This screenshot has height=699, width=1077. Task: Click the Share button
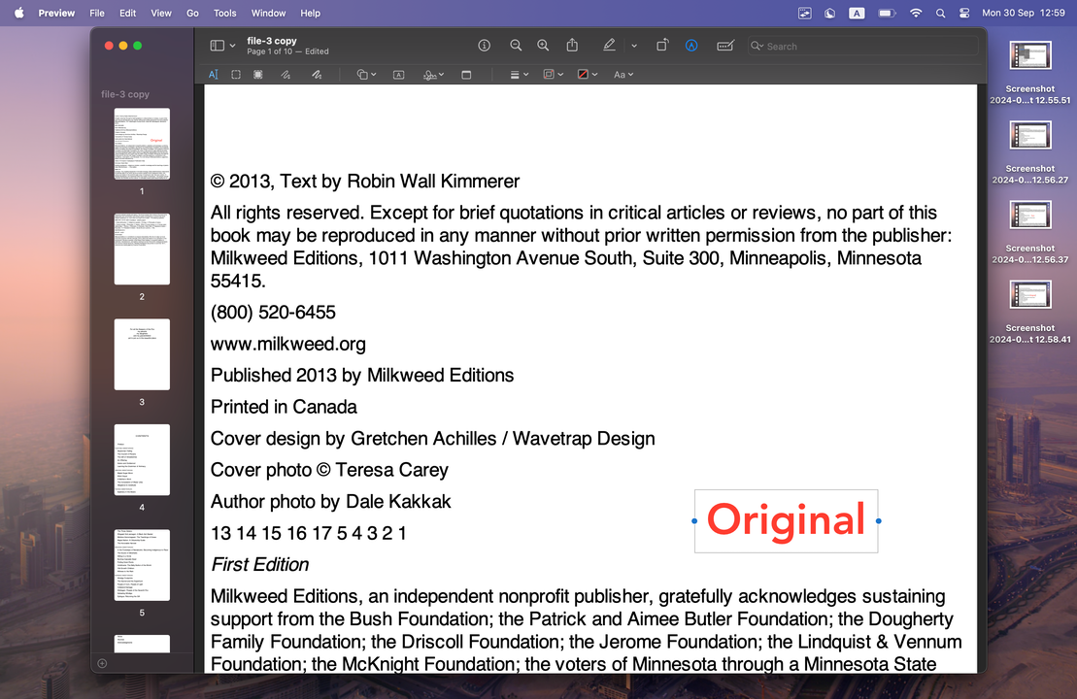572,45
